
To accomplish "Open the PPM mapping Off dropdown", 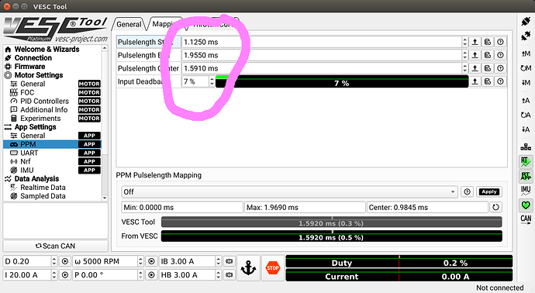I will pyautogui.click(x=290, y=191).
